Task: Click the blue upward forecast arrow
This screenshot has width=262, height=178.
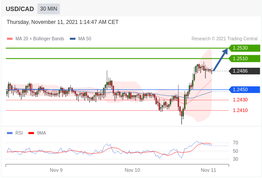Action: [x=220, y=59]
